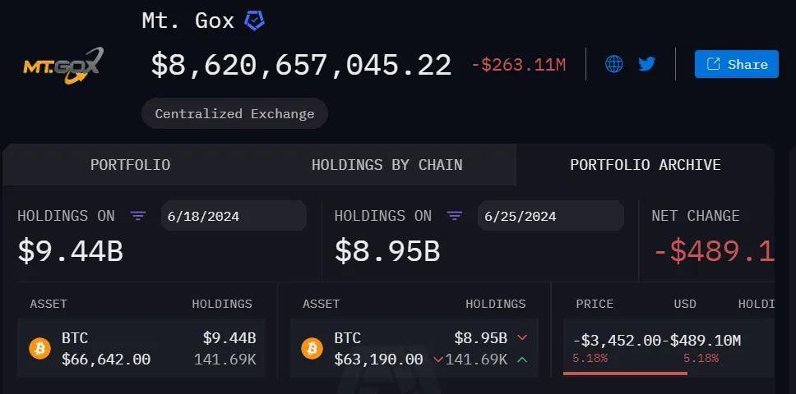The height and width of the screenshot is (394, 796).
Task: Open the 6/25/2024 date picker field
Action: 550,217
